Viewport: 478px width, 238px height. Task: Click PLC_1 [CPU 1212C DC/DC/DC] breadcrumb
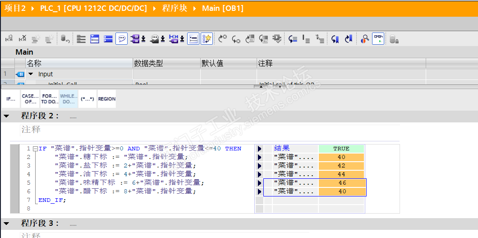(x=94, y=8)
